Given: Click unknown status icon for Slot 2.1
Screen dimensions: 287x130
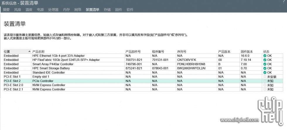Looking at the screenshot, I should [x=265, y=89].
